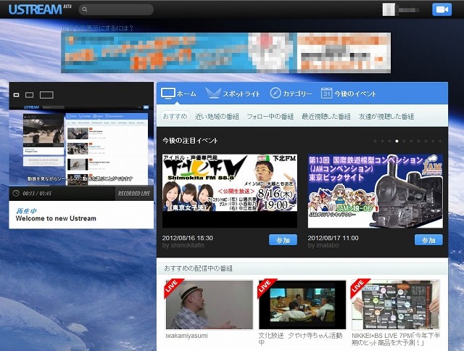Image resolution: width=464 pixels, height=351 pixels.
Task: Select the smallest player size icon
Action: (16, 95)
